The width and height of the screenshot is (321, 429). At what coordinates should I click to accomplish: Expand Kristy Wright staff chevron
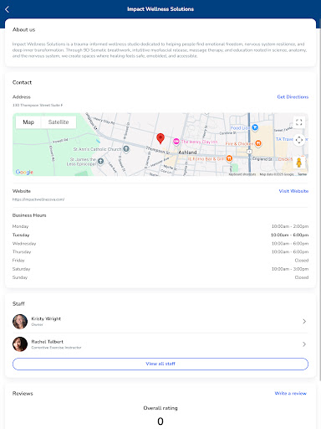(304, 322)
